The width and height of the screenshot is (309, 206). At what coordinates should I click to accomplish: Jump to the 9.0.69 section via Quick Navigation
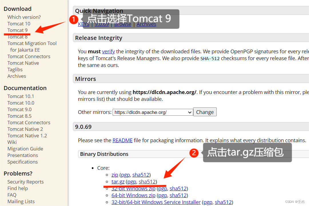[101, 24]
